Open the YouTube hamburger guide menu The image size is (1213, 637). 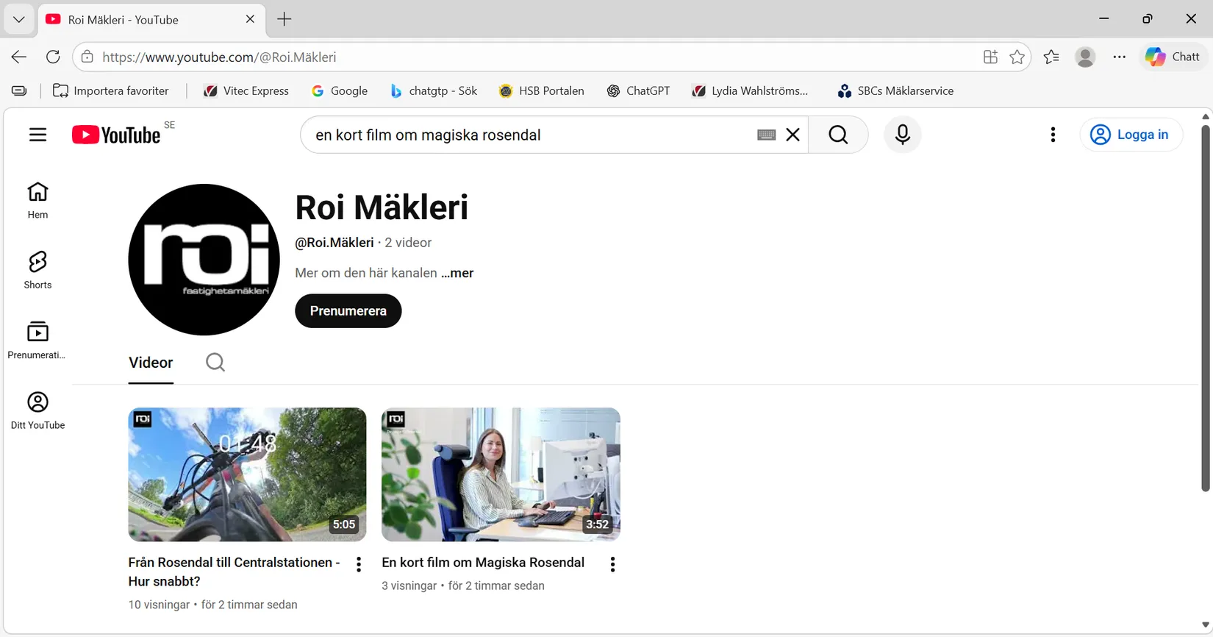coord(37,135)
